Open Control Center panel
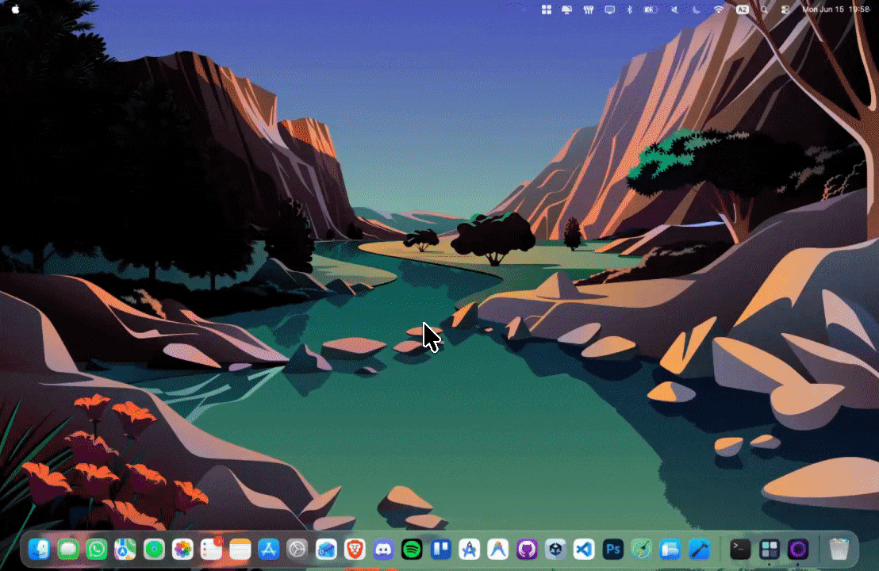This screenshot has height=571, width=879. tap(785, 10)
